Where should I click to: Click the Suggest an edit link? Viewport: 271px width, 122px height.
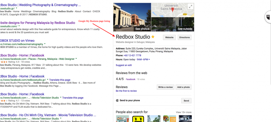pyautogui.click(x=124, y=65)
